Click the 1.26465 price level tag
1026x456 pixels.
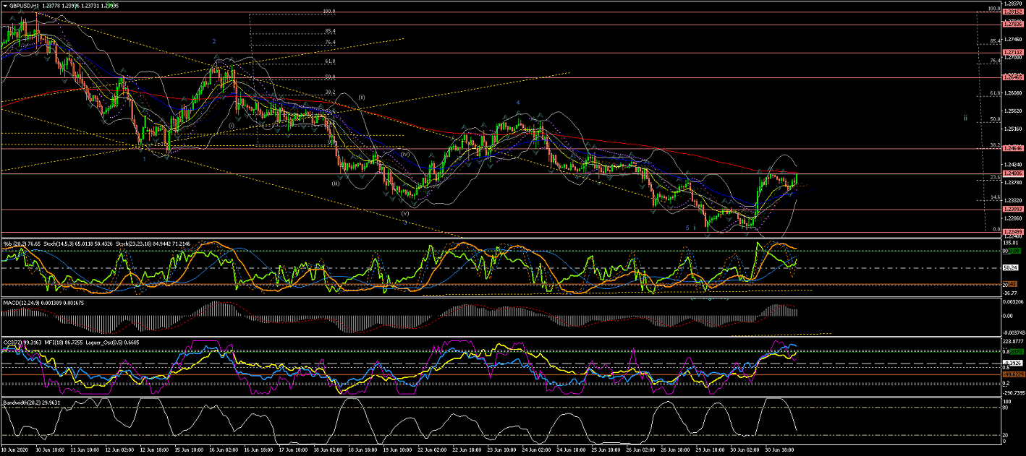(x=1012, y=77)
